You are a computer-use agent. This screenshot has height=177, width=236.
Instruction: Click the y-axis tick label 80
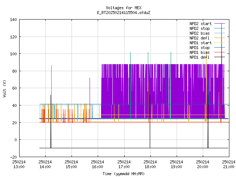15,71
